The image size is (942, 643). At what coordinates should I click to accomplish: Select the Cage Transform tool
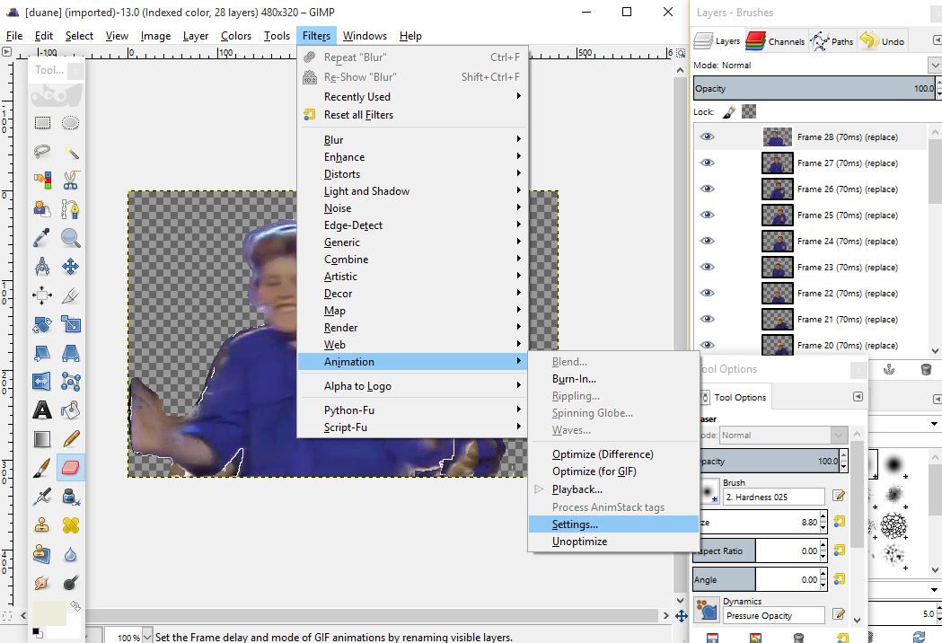[70, 382]
